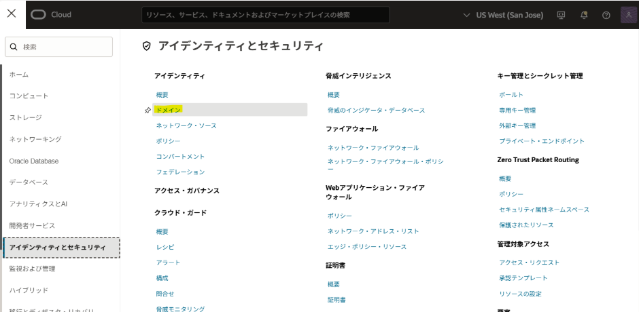Open 概要 under アイデンティティ
This screenshot has width=639, height=312.
pos(162,95)
